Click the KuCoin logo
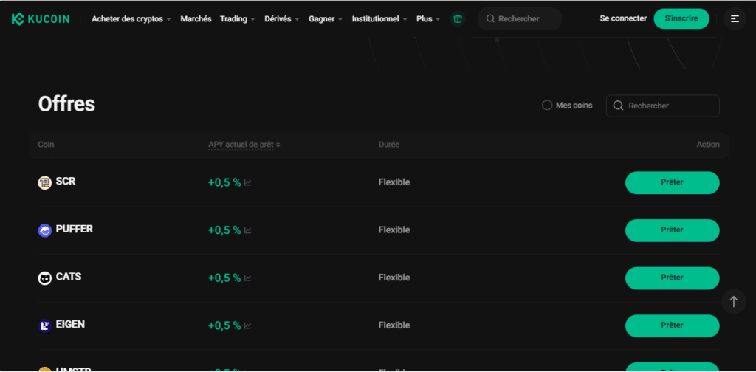Image resolution: width=756 pixels, height=372 pixels. click(41, 18)
